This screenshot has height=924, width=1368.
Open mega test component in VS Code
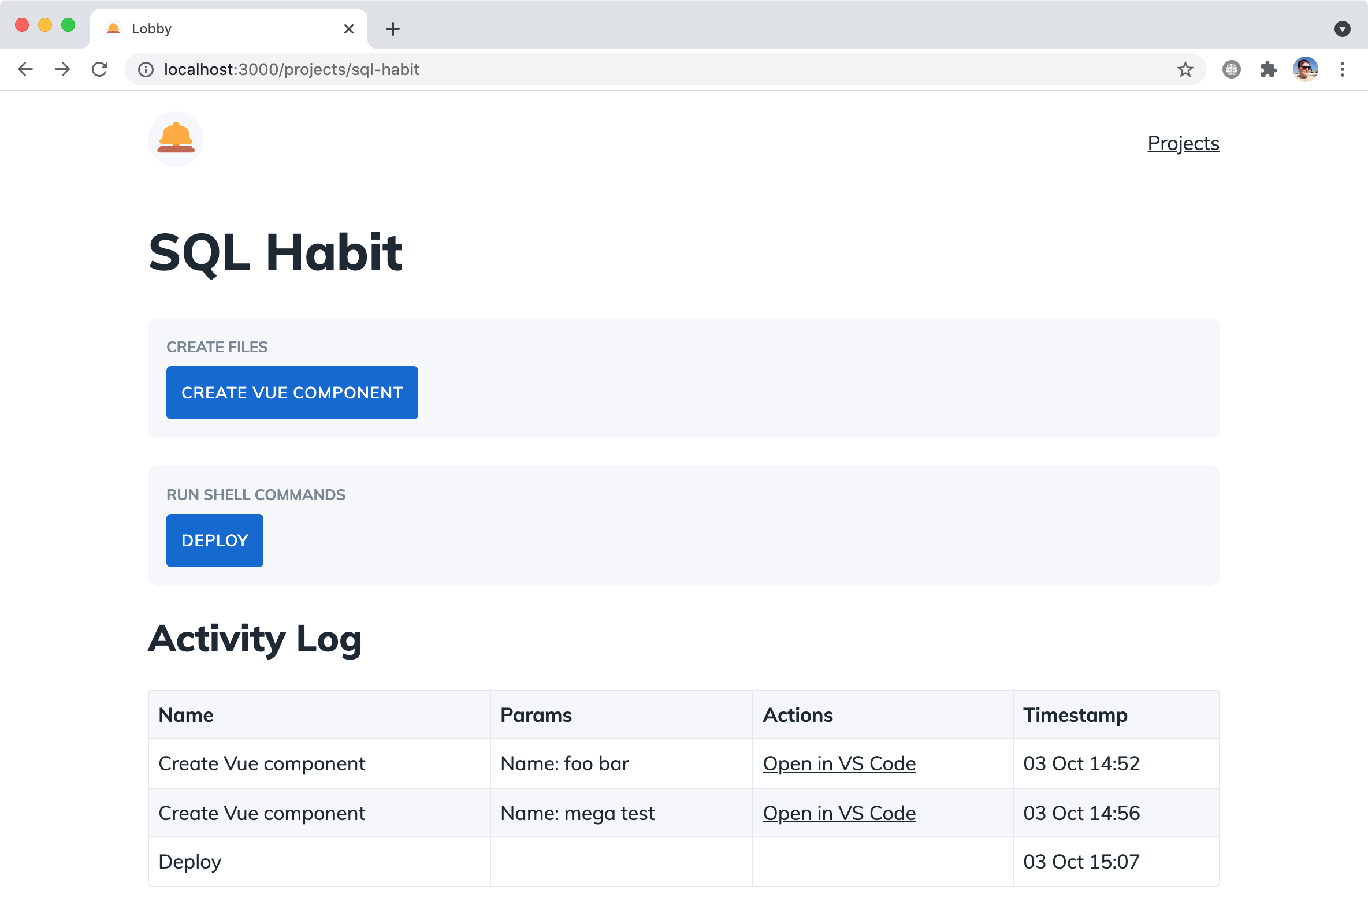839,813
